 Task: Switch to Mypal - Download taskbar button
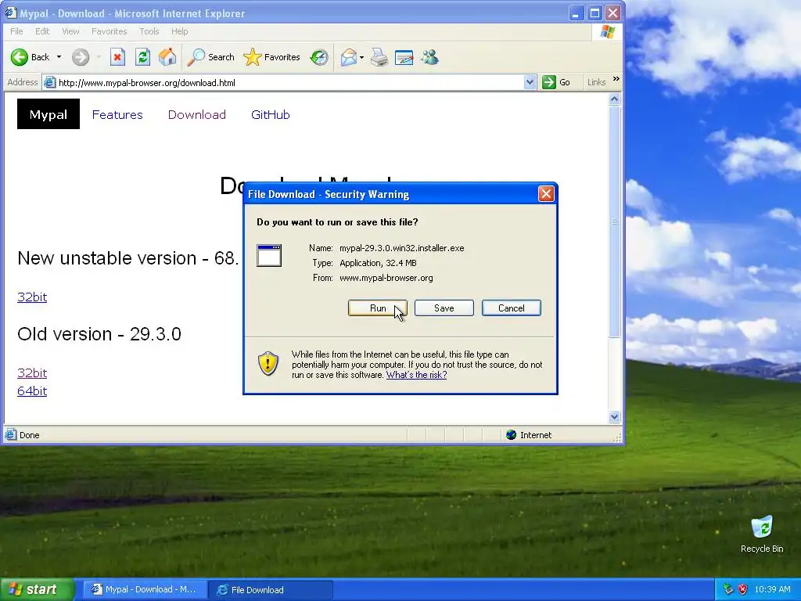(144, 589)
